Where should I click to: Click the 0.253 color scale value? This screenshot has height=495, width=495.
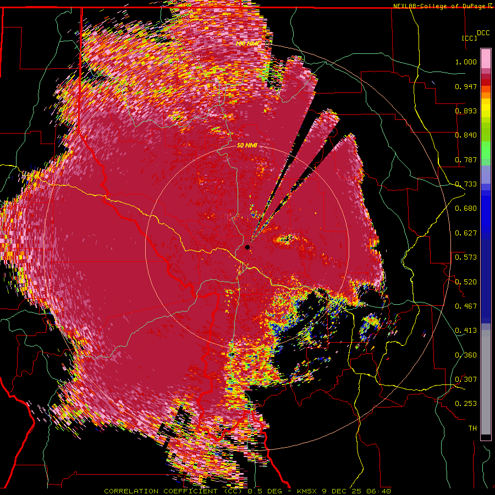[466, 404]
